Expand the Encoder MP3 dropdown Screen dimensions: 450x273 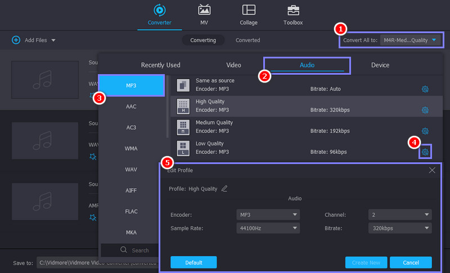268,215
